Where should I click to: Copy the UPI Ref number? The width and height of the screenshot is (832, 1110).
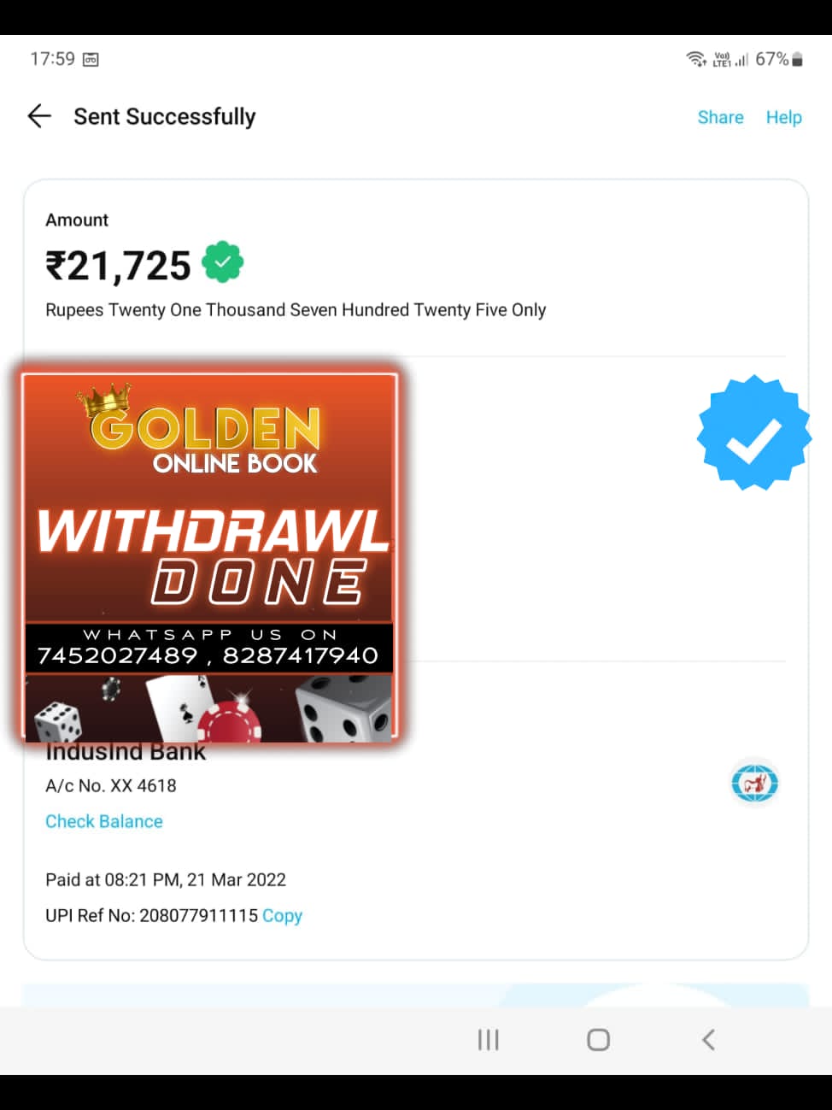point(282,915)
